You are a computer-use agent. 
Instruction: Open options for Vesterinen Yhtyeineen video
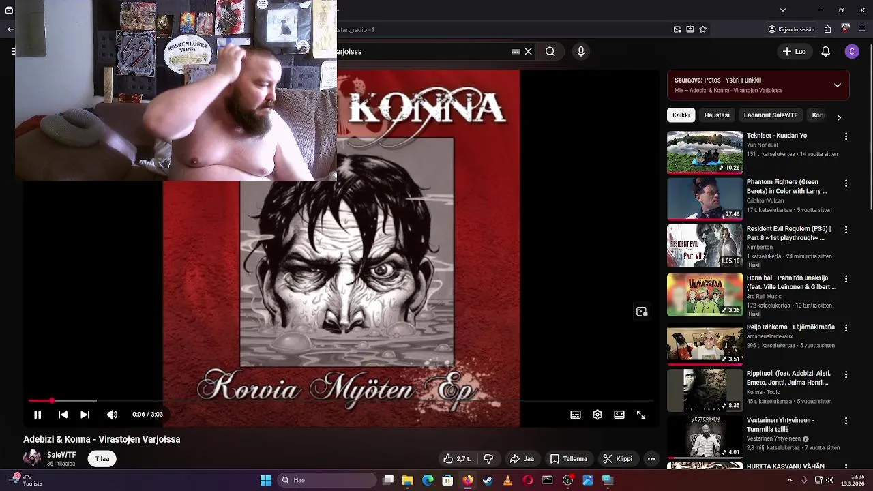coord(846,421)
